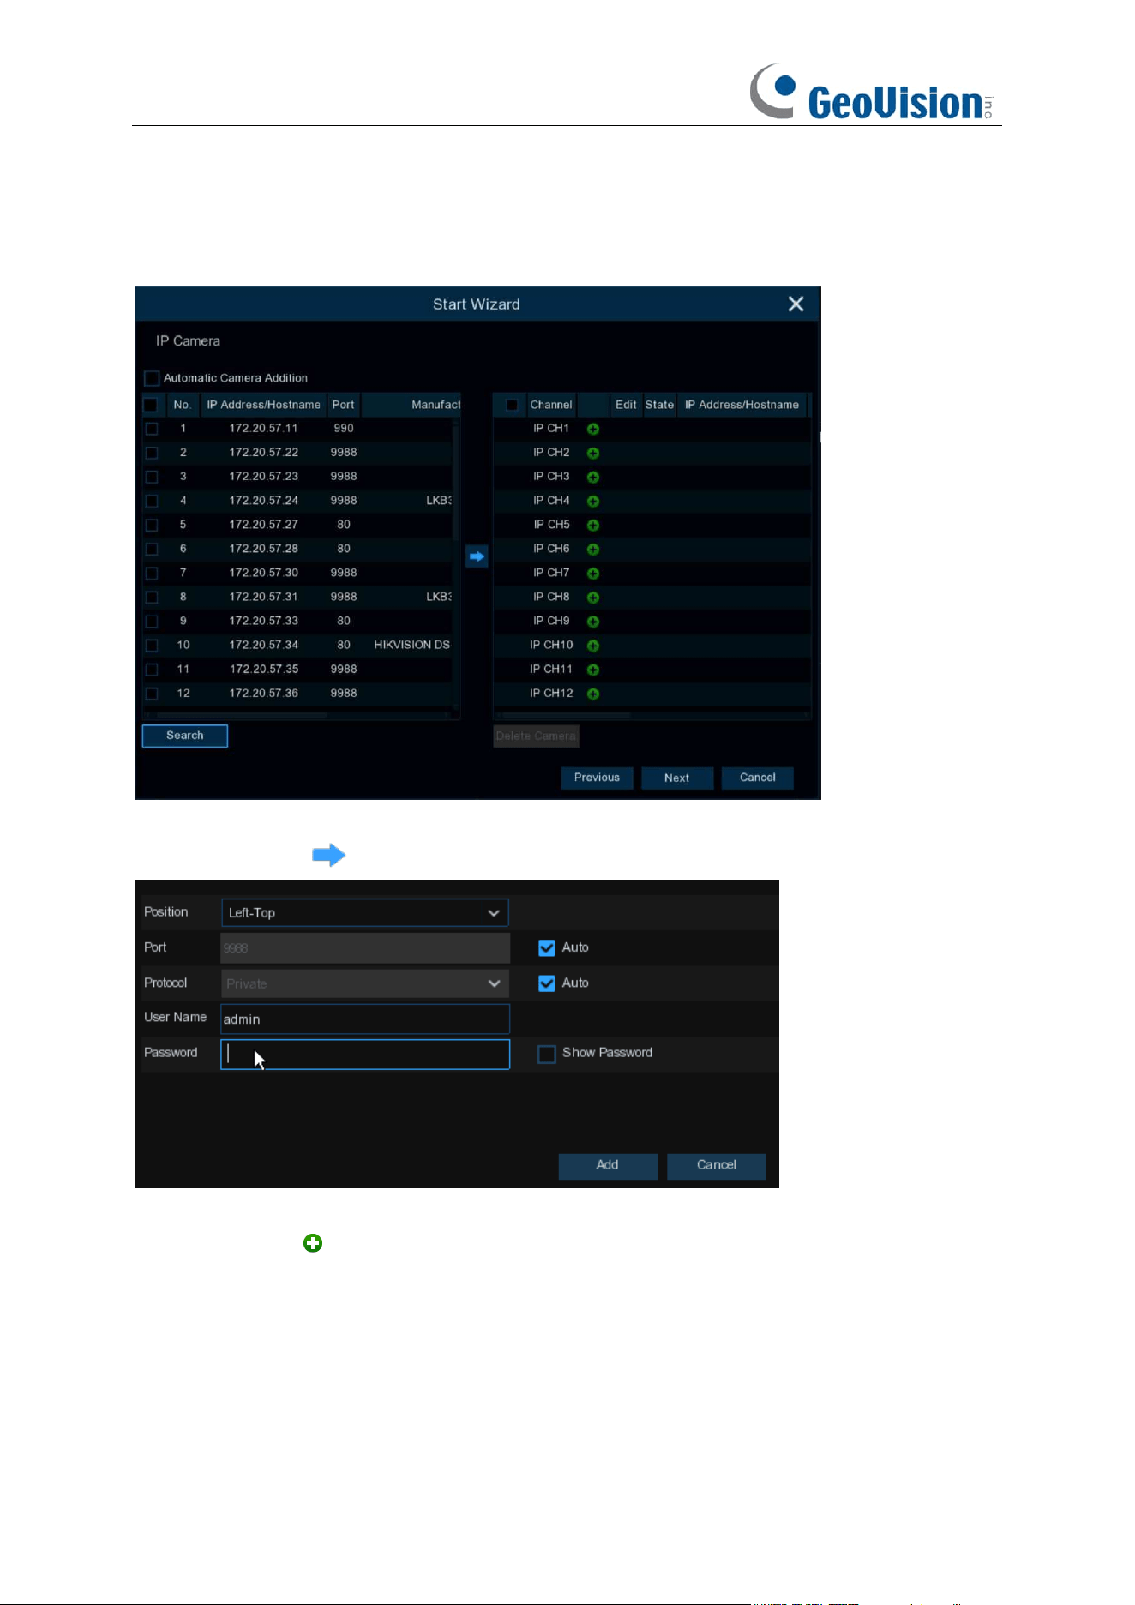The height and width of the screenshot is (1605, 1135).
Task: Select row with IP 172.20.57.27
Action: coord(297,525)
